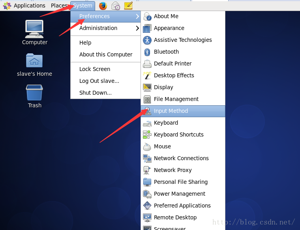Click the Trash desktop label

coord(35,105)
